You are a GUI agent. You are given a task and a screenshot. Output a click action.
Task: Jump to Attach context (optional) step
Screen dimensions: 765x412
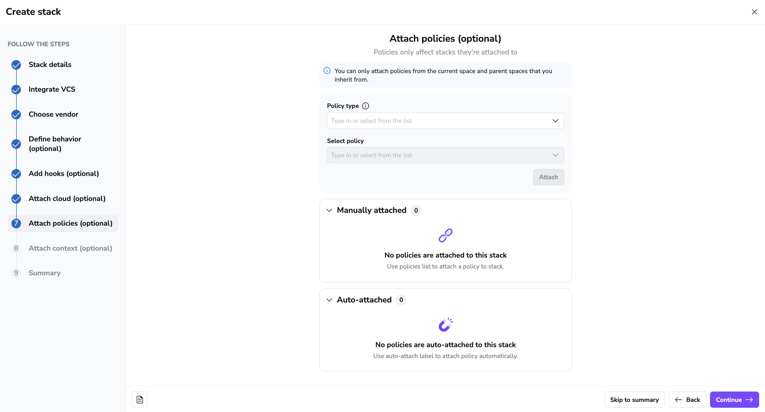(70, 248)
